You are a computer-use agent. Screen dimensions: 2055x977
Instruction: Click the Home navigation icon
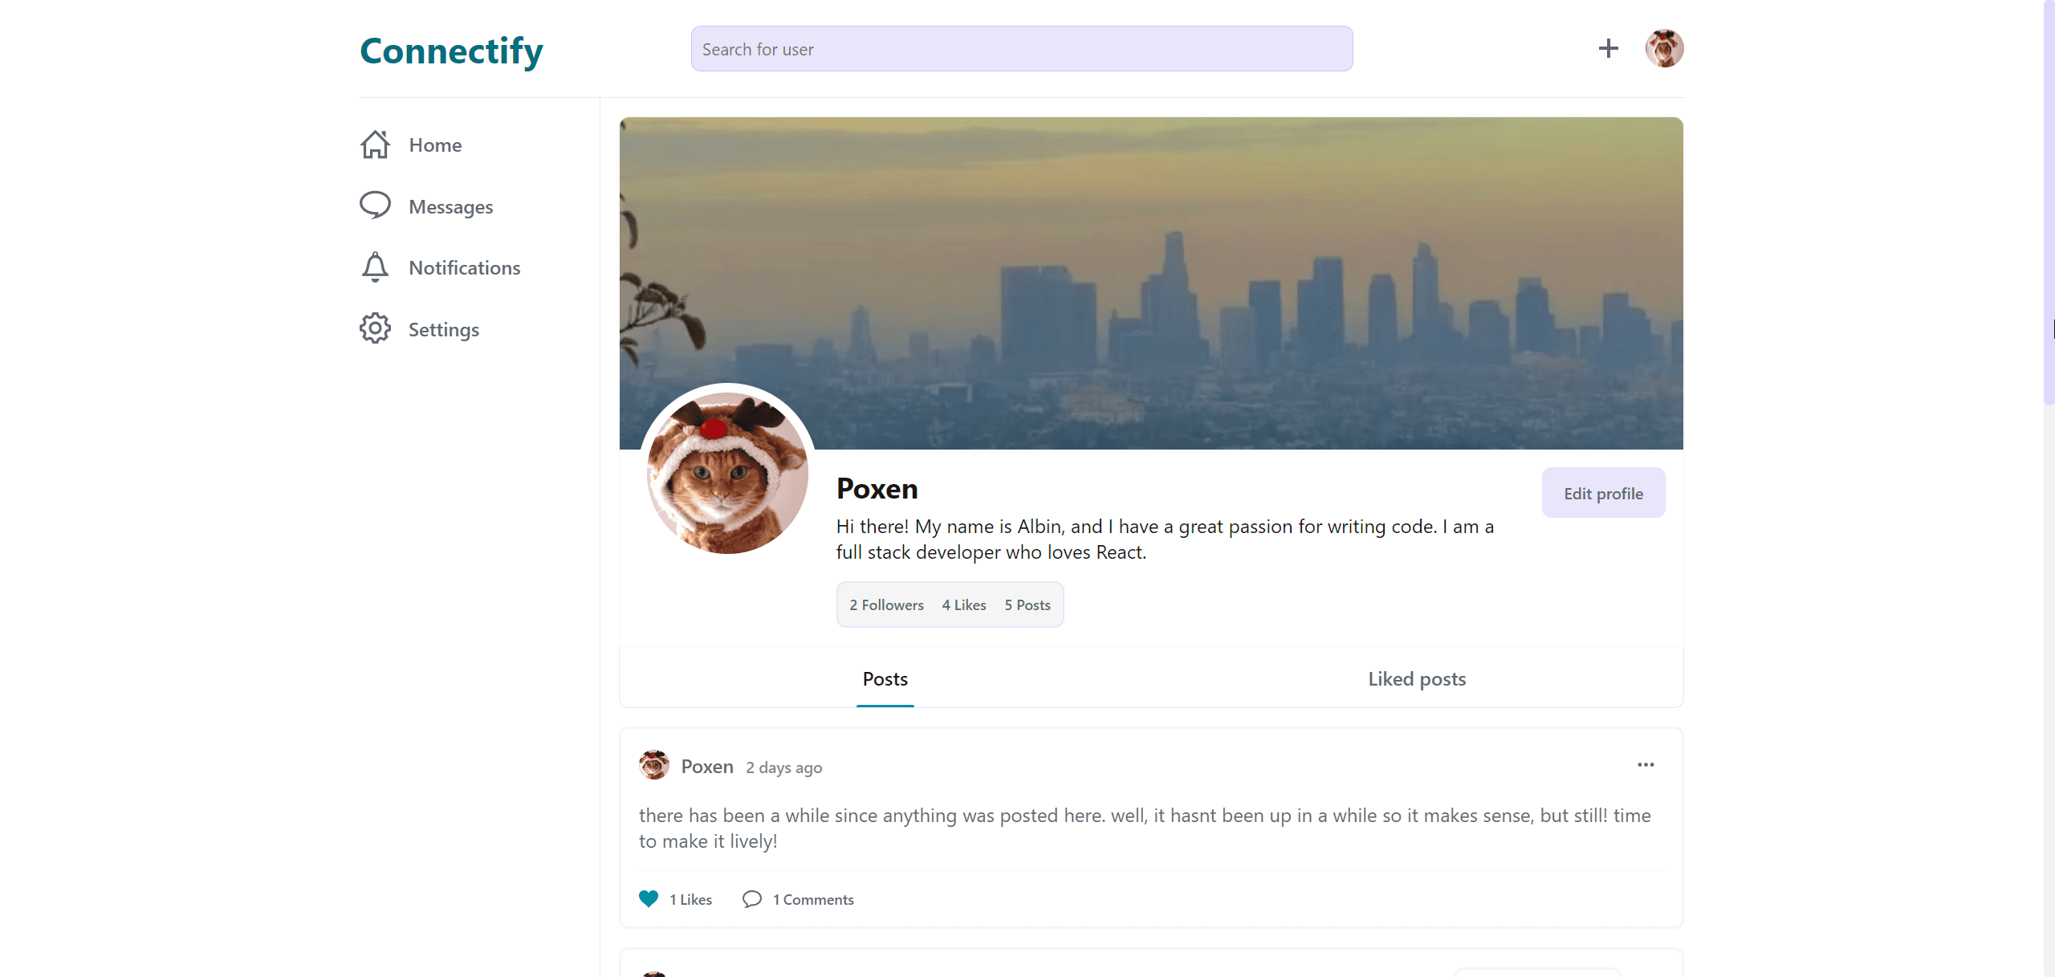coord(375,143)
